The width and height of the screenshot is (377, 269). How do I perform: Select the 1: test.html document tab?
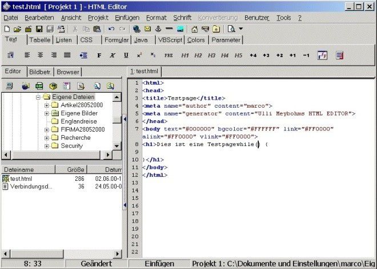(144, 72)
